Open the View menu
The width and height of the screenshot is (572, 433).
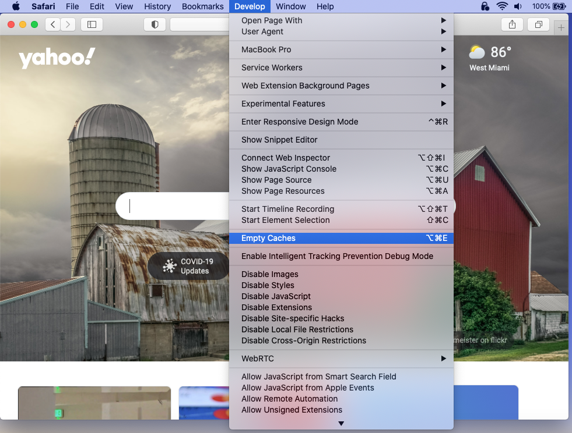pos(124,6)
